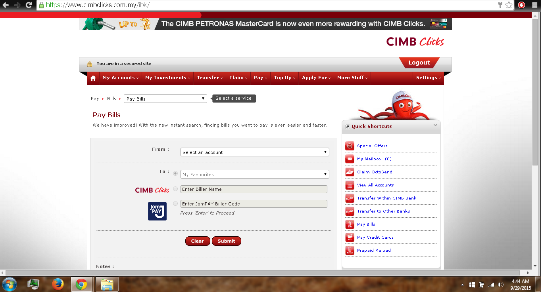Open File Explorer folder in taskbar
542x304 pixels.
point(107,284)
